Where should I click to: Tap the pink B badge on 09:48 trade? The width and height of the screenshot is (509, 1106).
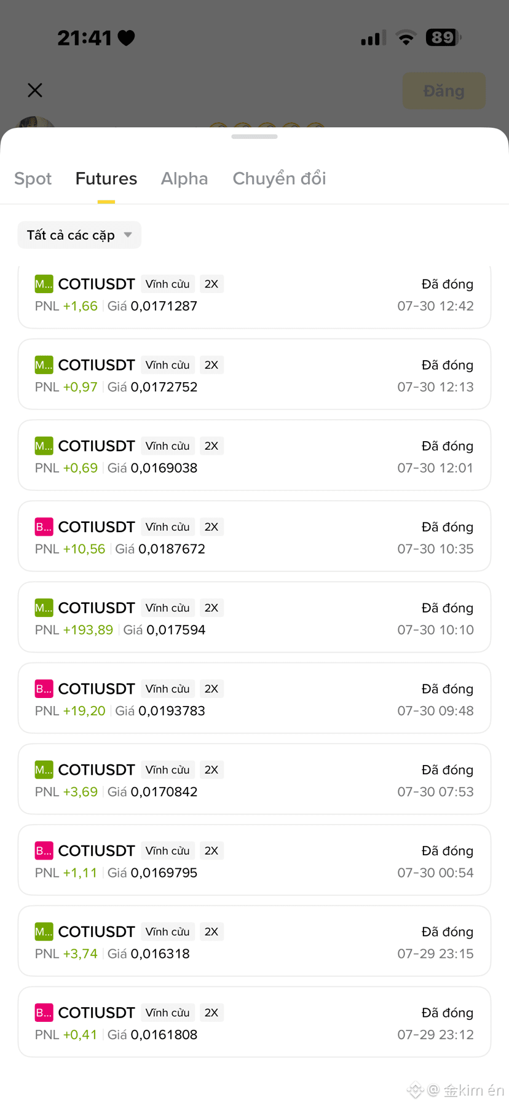point(44,689)
